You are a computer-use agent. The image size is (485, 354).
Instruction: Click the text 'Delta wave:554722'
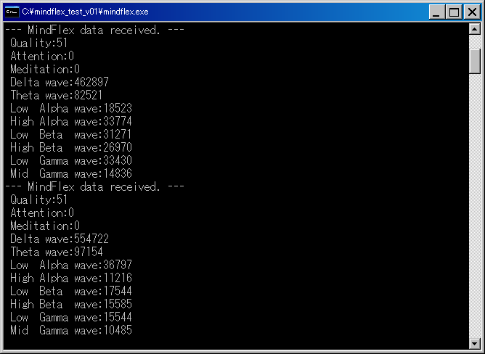[60, 239]
